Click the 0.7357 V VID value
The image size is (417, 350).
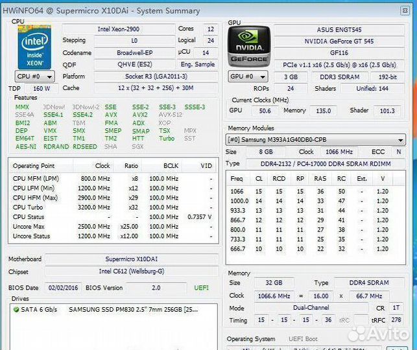point(200,217)
